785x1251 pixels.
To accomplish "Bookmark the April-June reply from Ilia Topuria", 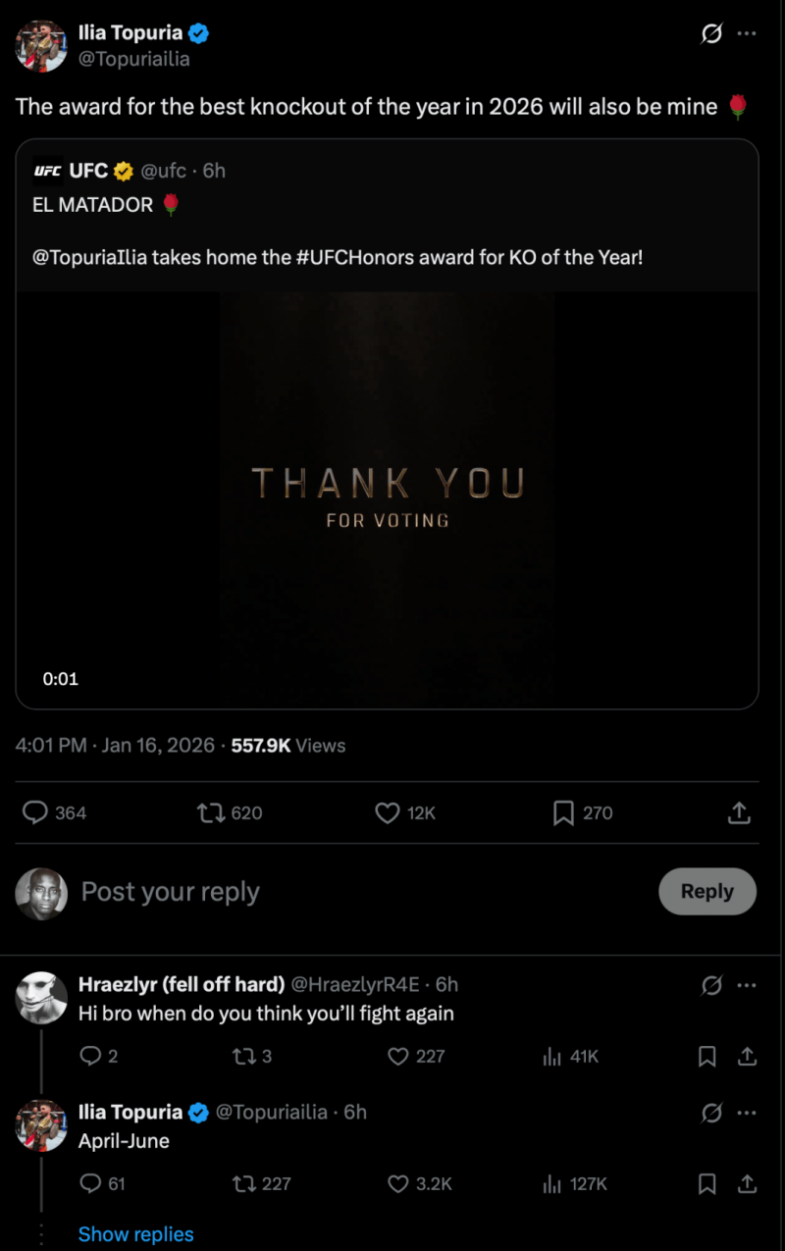I will pos(706,1184).
